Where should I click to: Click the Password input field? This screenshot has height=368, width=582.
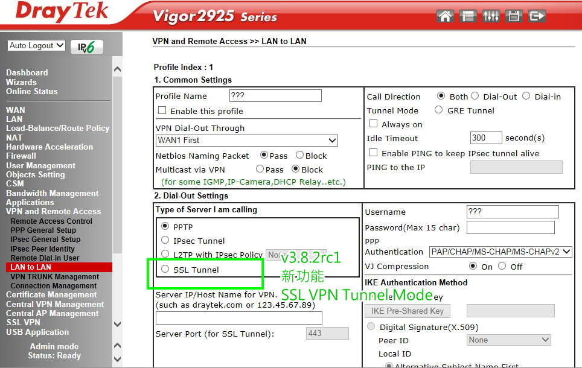point(510,227)
